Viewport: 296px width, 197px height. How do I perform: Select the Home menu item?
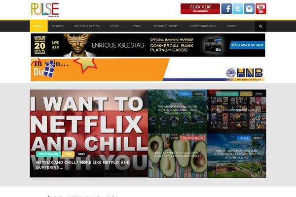tap(38, 26)
